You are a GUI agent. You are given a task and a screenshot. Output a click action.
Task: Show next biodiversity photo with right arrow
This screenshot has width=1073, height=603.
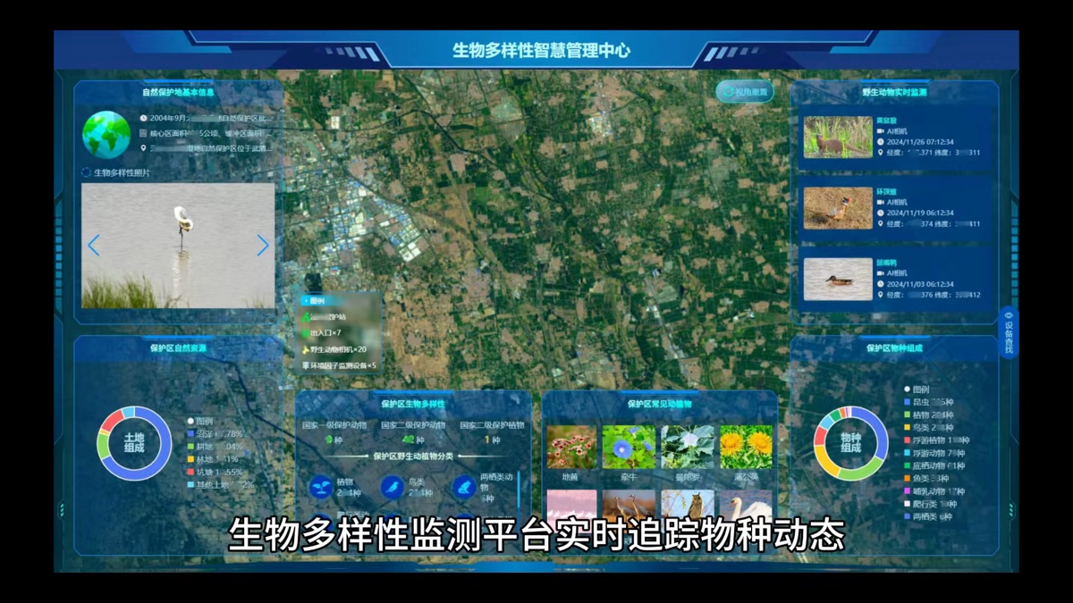(x=262, y=246)
